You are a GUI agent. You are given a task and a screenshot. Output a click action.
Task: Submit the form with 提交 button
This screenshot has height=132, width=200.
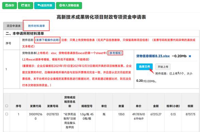[x=26, y=5]
